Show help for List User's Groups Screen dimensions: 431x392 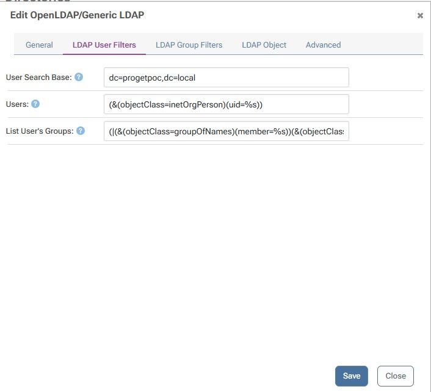coord(81,131)
